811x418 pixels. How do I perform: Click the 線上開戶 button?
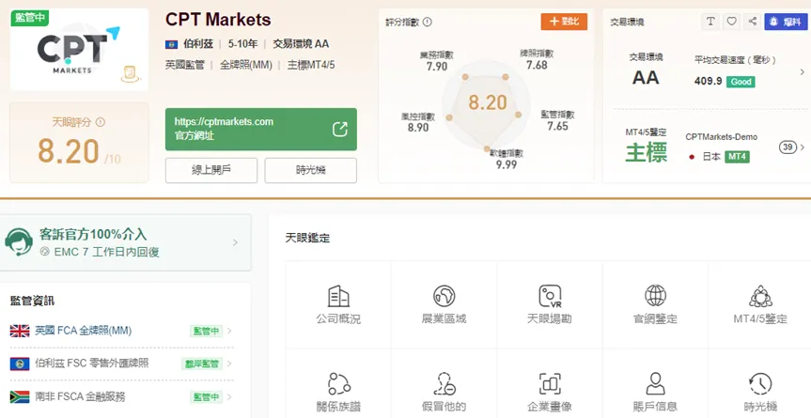pyautogui.click(x=211, y=170)
